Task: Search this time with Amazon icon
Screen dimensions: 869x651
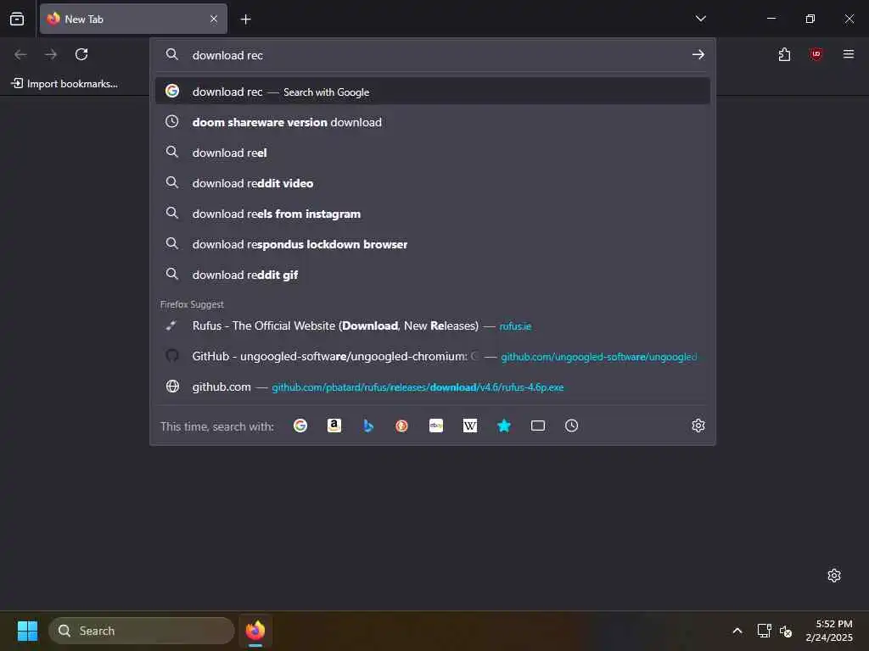Action: click(334, 426)
